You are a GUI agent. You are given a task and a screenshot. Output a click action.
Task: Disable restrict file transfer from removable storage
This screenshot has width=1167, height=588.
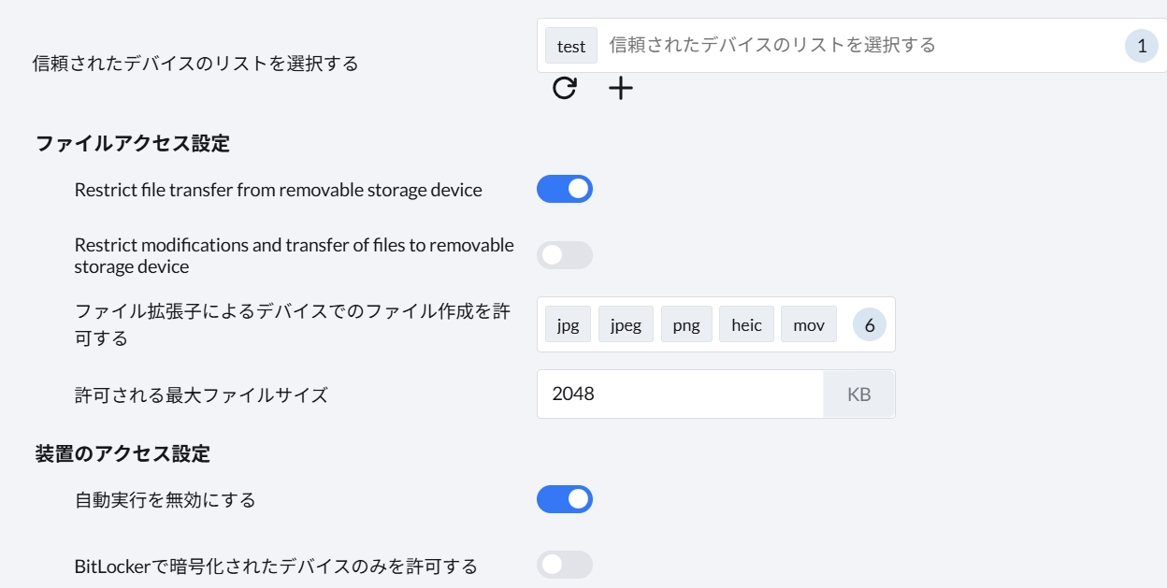(565, 189)
